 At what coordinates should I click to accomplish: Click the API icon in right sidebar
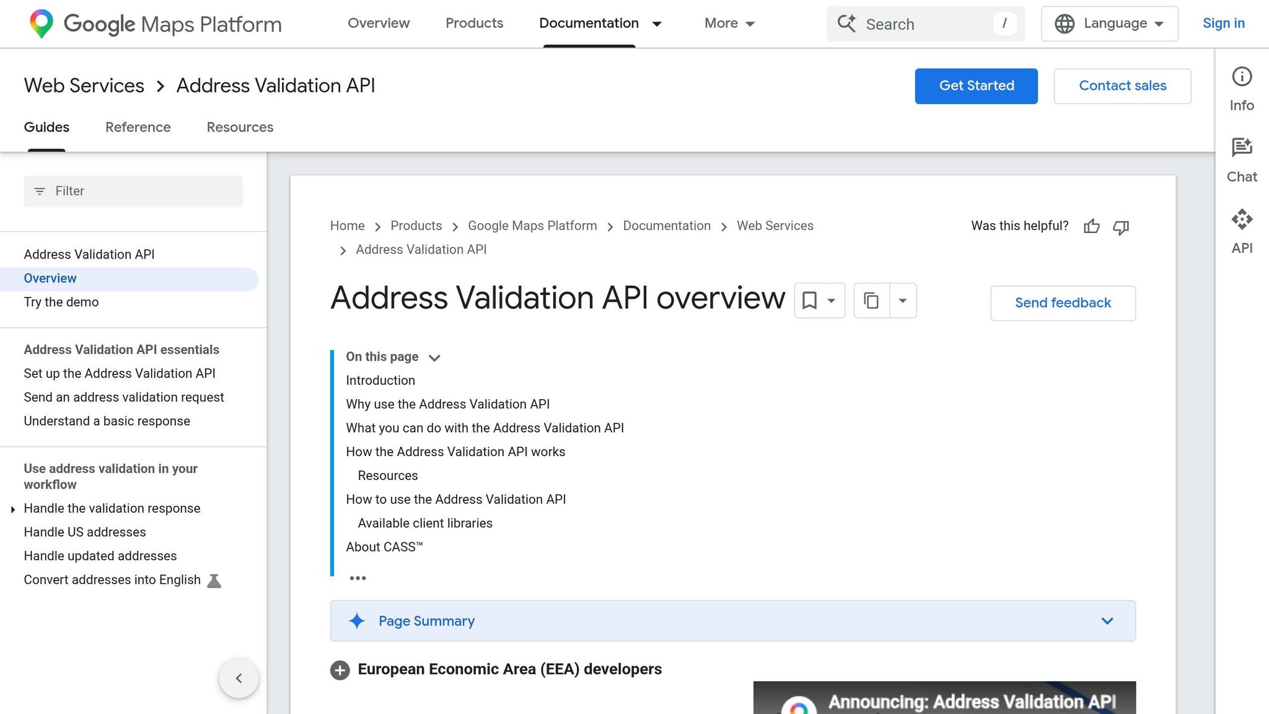point(1242,219)
